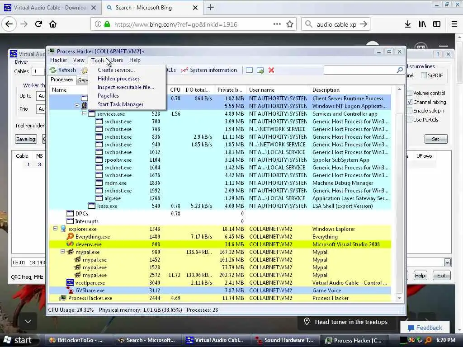The height and width of the screenshot is (347, 463).
Task: Toggle Volume control checkbox in Virtual Audio Cable
Action: (410, 93)
